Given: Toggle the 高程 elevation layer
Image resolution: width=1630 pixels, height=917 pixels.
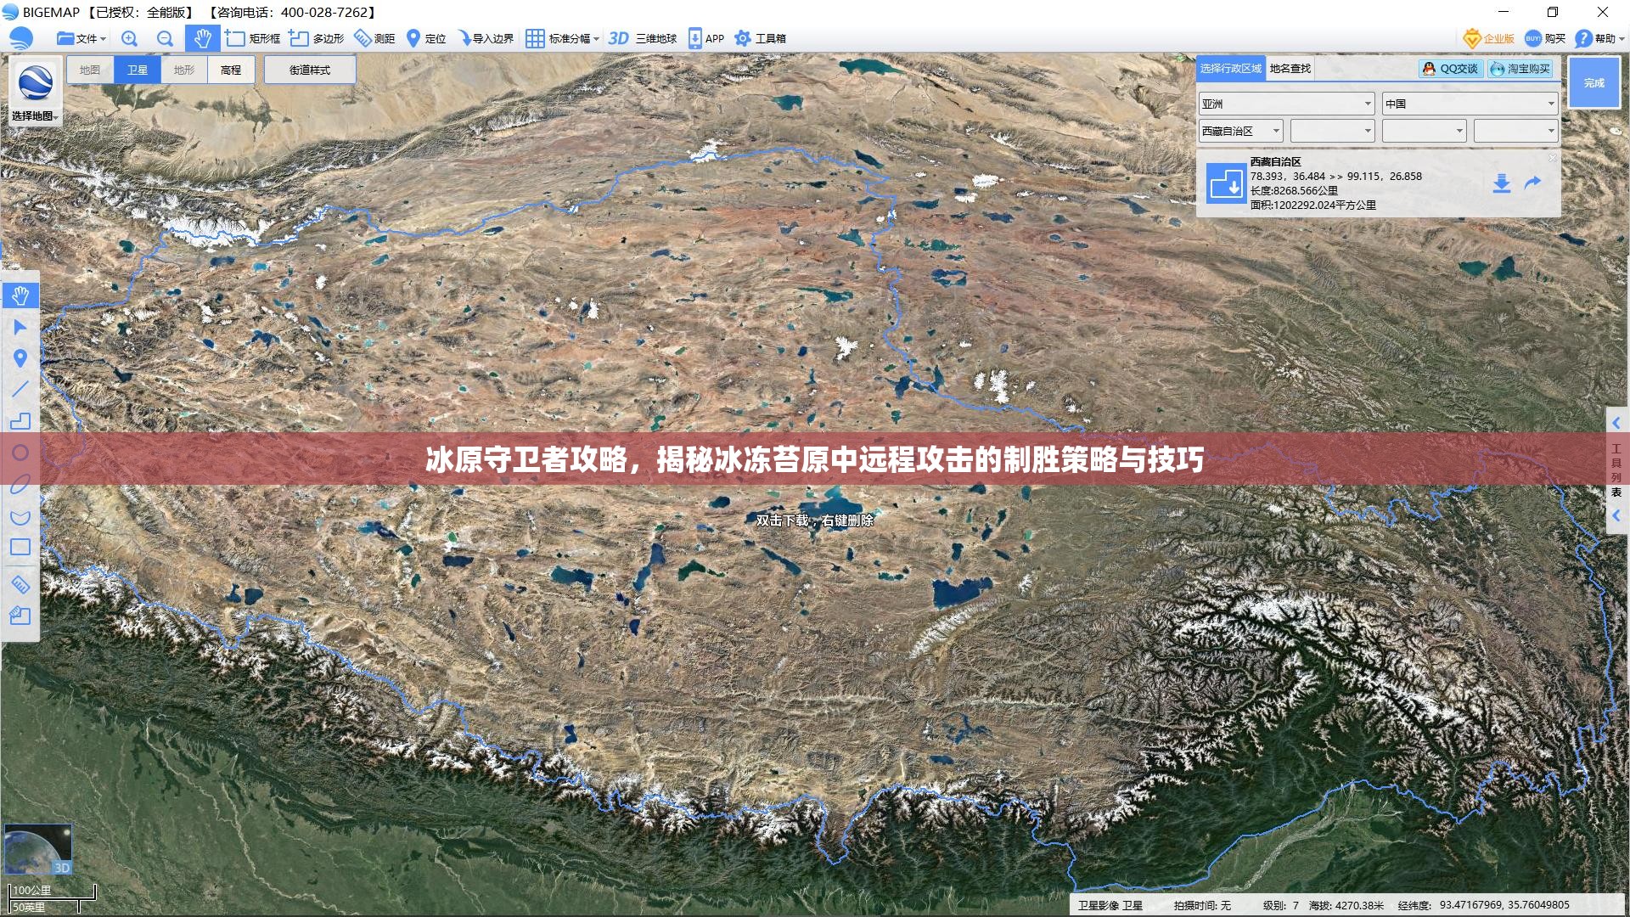Looking at the screenshot, I should pyautogui.click(x=231, y=70).
